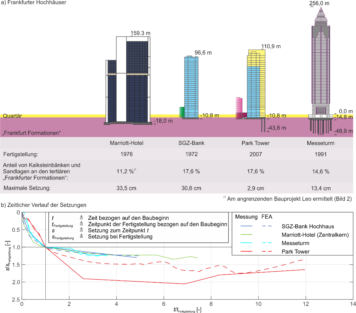Viewport: 356px width, 313px height.
Task: Click the 'SGZ-Bank' column header
Action: (x=191, y=143)
